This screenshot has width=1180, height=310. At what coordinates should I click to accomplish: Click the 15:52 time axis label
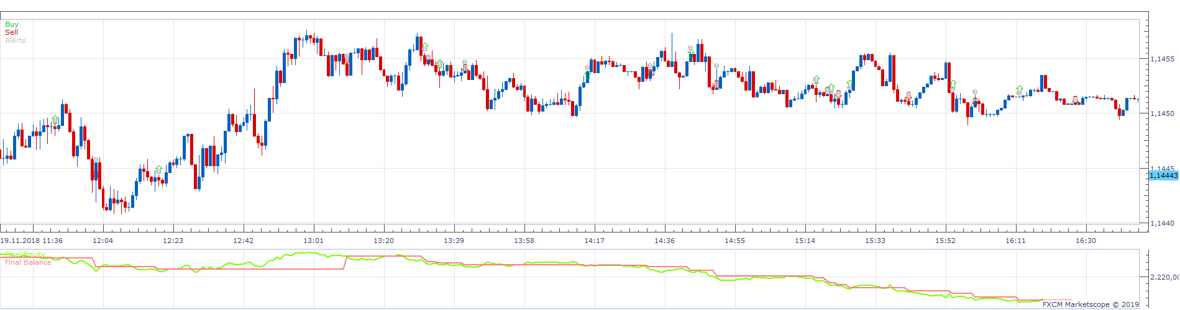(946, 241)
